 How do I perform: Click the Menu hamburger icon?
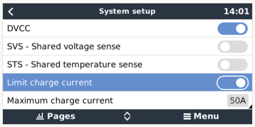tap(187, 116)
